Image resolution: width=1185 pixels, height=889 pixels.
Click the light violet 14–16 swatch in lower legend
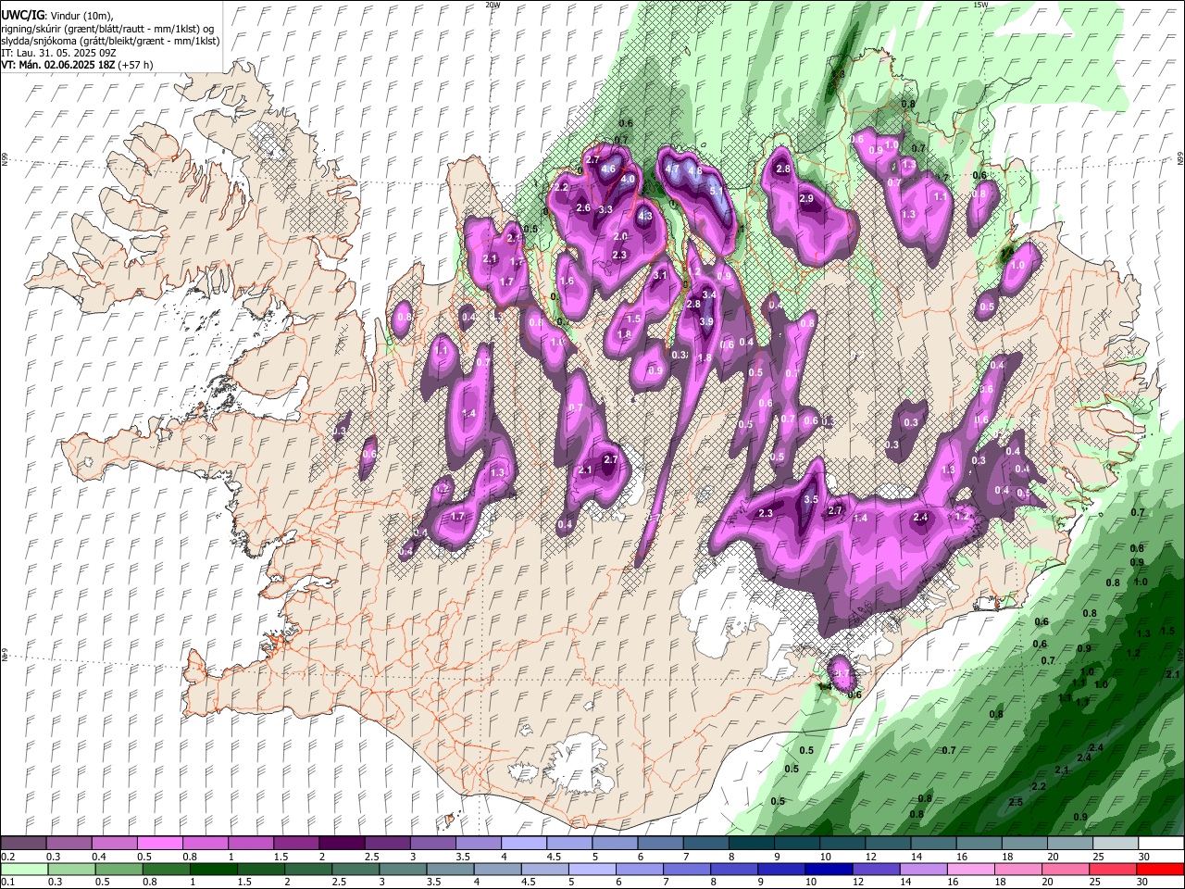click(x=924, y=869)
